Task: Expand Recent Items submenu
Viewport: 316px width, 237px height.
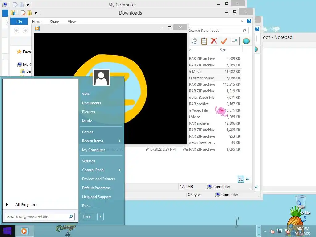Action: click(x=120, y=141)
